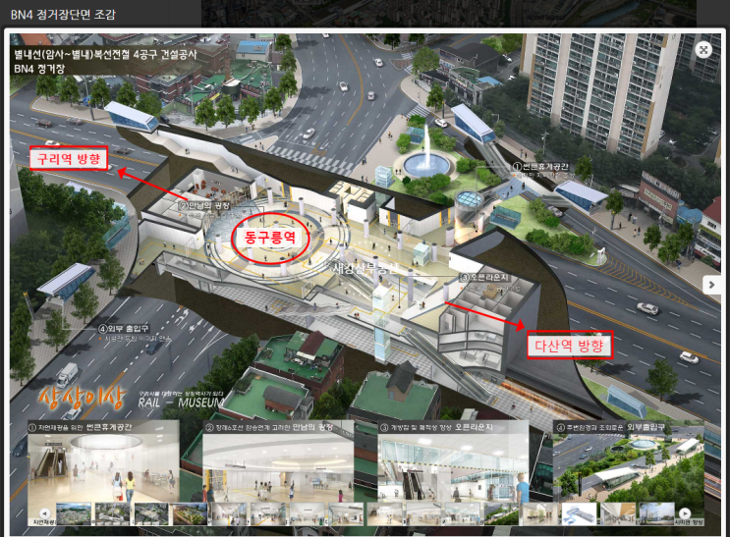Click the '별내선(암사~별내)복선전철 4공구 건설공사' caption
Image resolution: width=730 pixels, height=537 pixels.
[x=105, y=54]
